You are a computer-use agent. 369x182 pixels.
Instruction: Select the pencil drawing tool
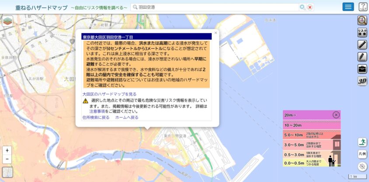point(362,57)
